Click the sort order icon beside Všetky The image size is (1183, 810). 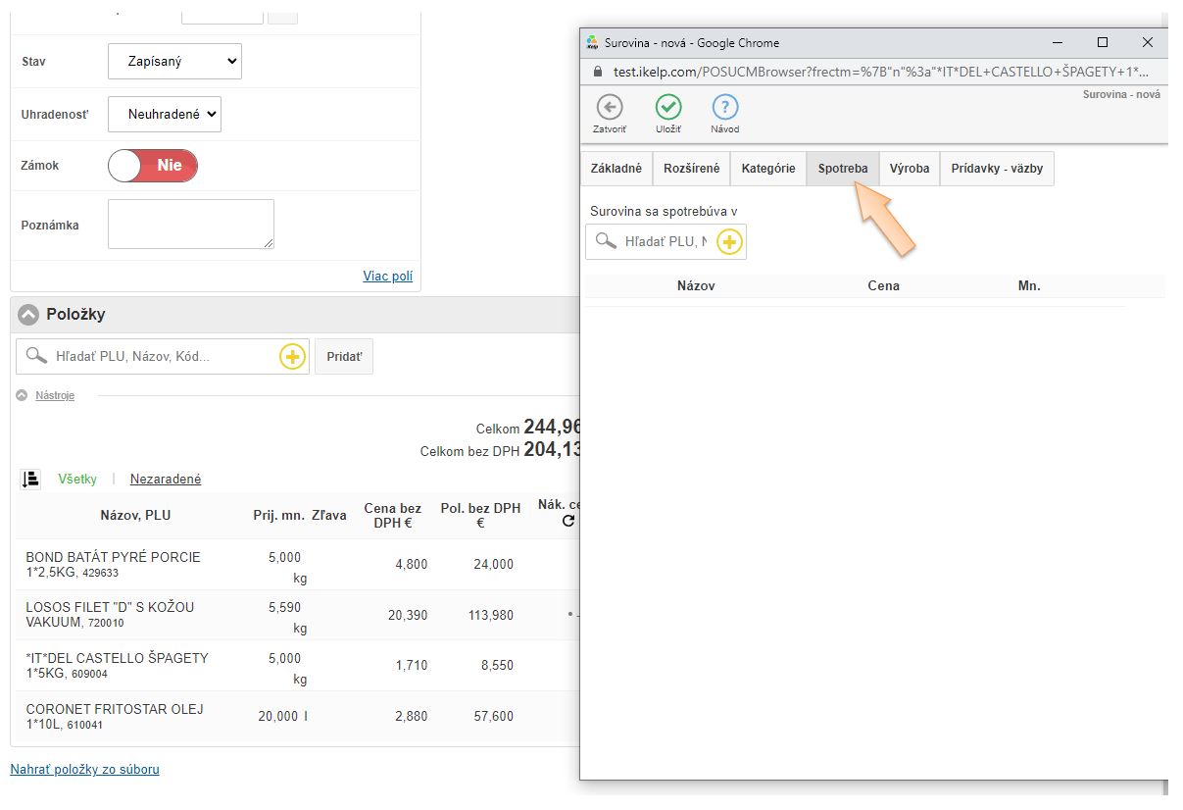pos(30,479)
